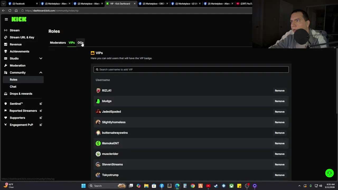Remove Slightlyhomeless from VIPs
Viewport: 338px width, 190px height.
point(279,122)
